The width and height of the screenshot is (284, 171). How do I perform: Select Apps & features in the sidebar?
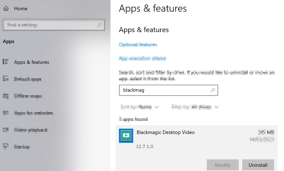tap(32, 62)
